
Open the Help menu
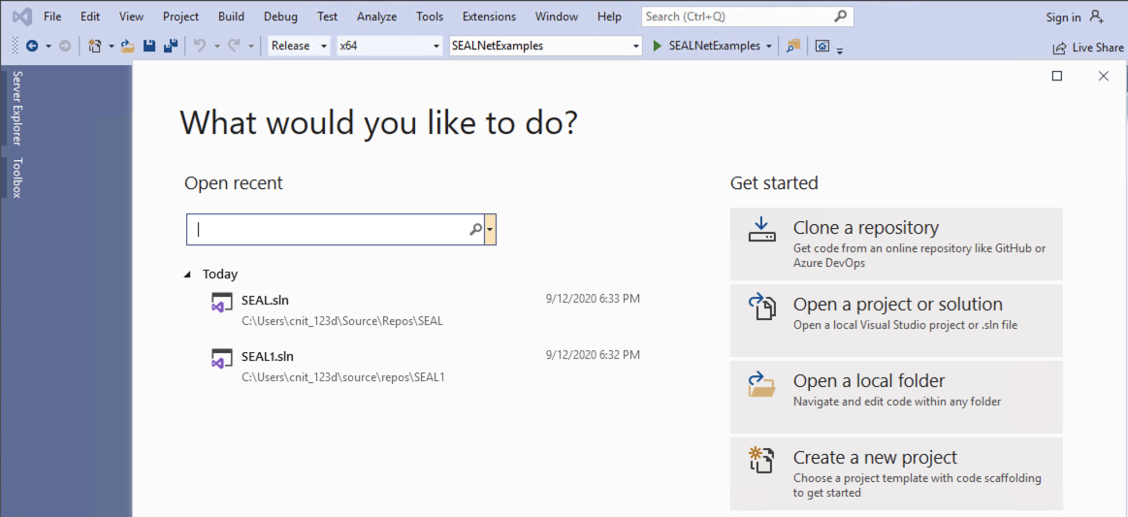609,16
